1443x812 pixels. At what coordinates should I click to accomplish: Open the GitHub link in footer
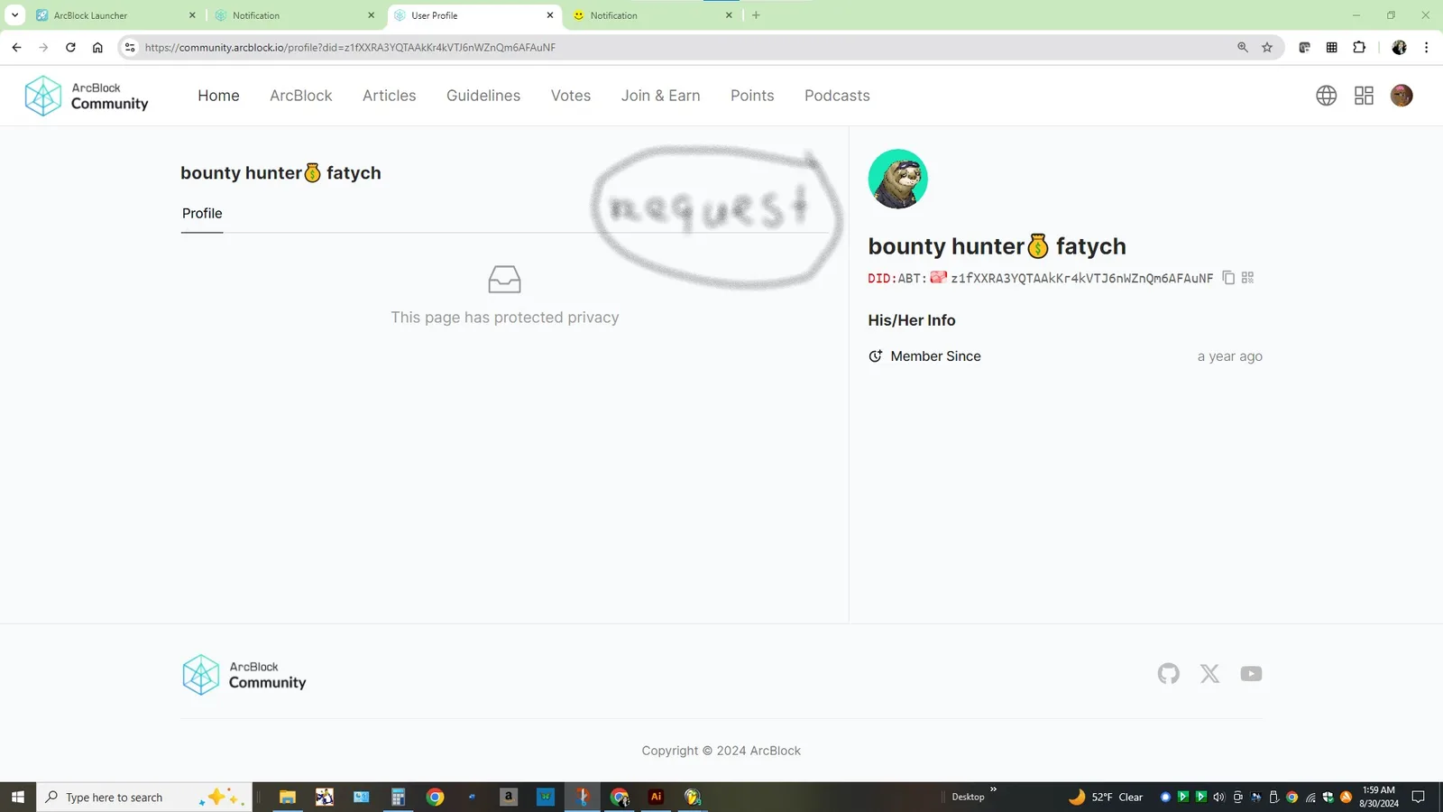1169,674
